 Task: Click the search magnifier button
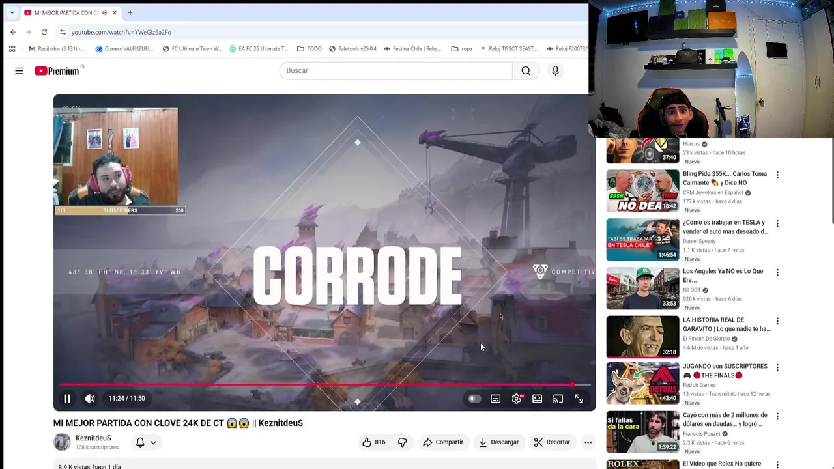pos(526,70)
